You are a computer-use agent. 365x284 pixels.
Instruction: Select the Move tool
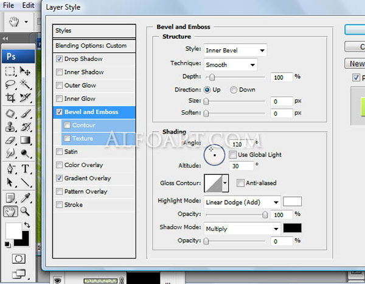[x=25, y=71]
